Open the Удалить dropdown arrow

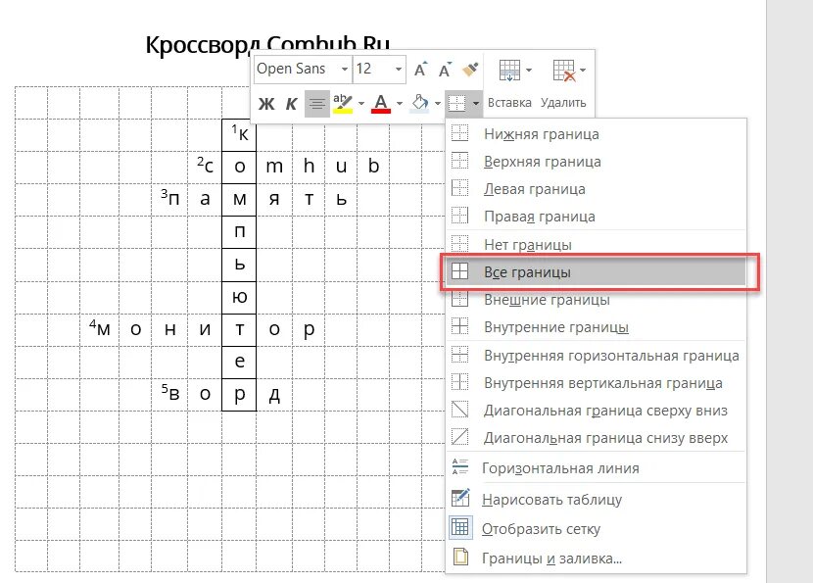(x=583, y=71)
